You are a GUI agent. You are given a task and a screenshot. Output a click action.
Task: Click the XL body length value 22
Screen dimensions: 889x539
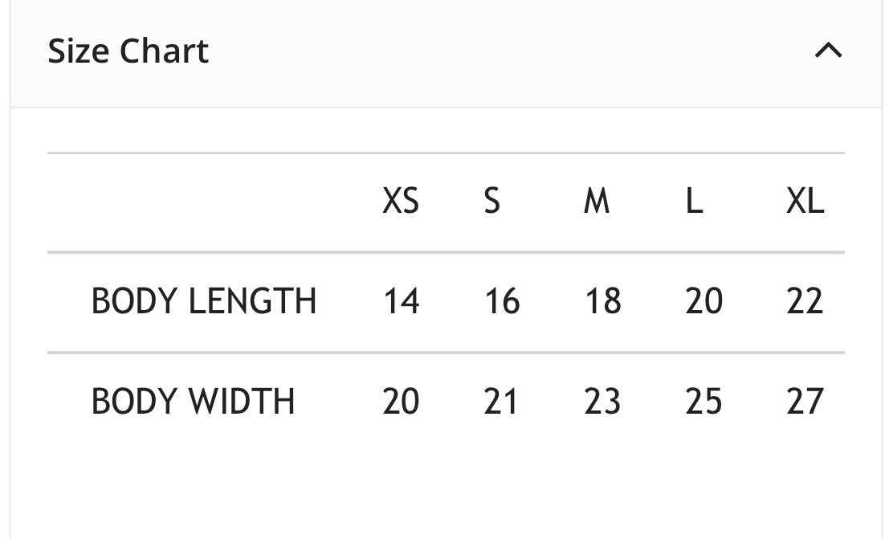(805, 301)
